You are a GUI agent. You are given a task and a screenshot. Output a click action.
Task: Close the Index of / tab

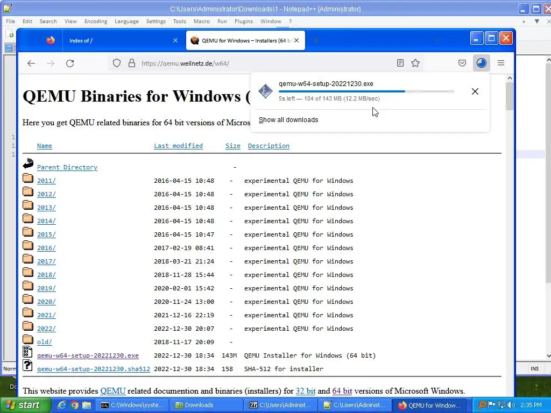(175, 40)
